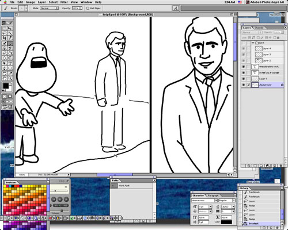Viewport: 288px width, 230px height.
Task: Select the Type tool in toolbox
Action: (x=10, y=63)
